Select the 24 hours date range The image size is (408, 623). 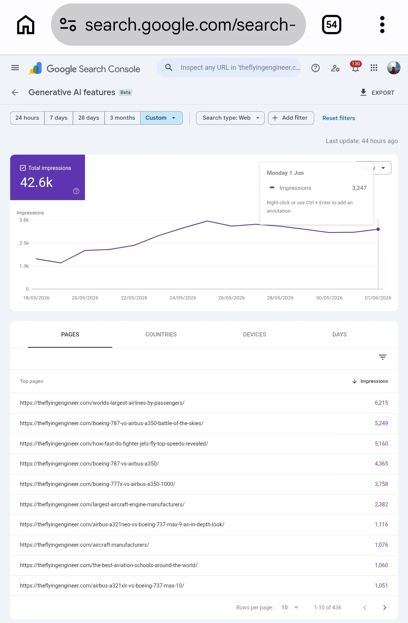tap(27, 118)
